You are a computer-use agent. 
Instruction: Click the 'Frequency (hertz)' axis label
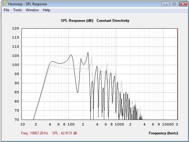163,133
